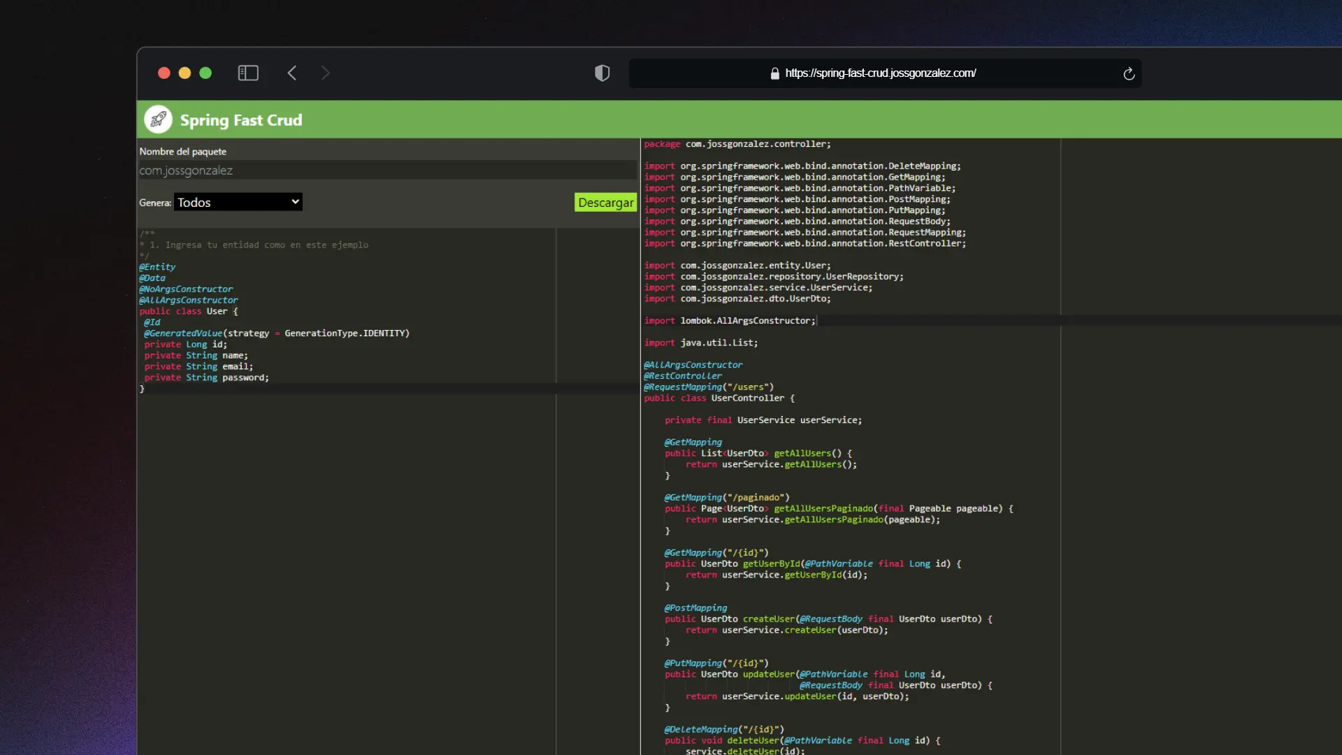Click the browser sidebar toggle icon
1342x755 pixels.
[248, 73]
